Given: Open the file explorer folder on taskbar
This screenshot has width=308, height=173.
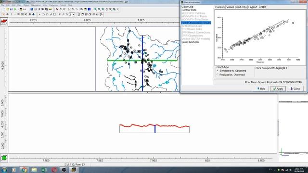Looking at the screenshot, I should coord(34,170).
